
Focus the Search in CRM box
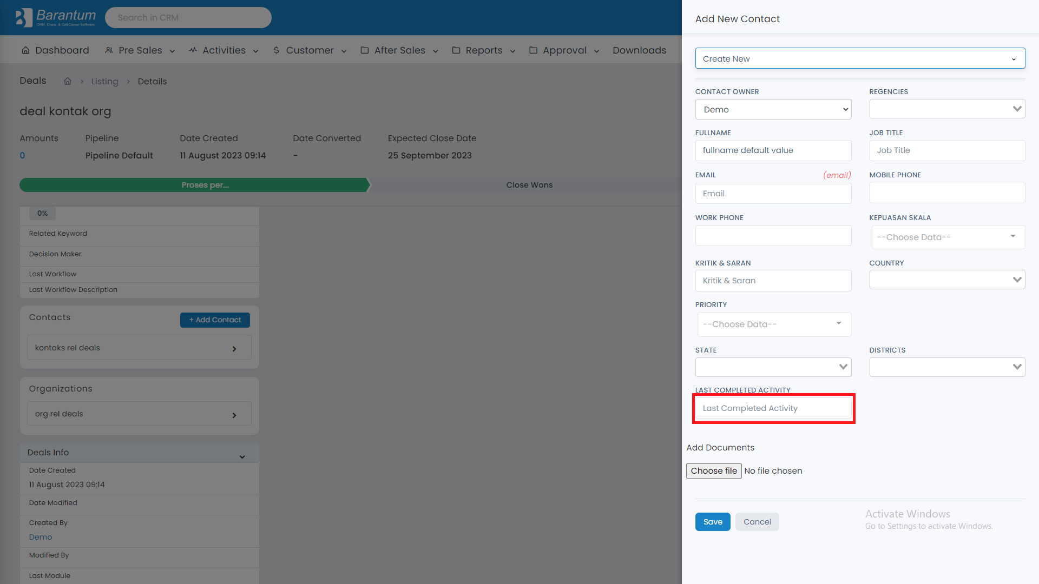[x=188, y=17]
